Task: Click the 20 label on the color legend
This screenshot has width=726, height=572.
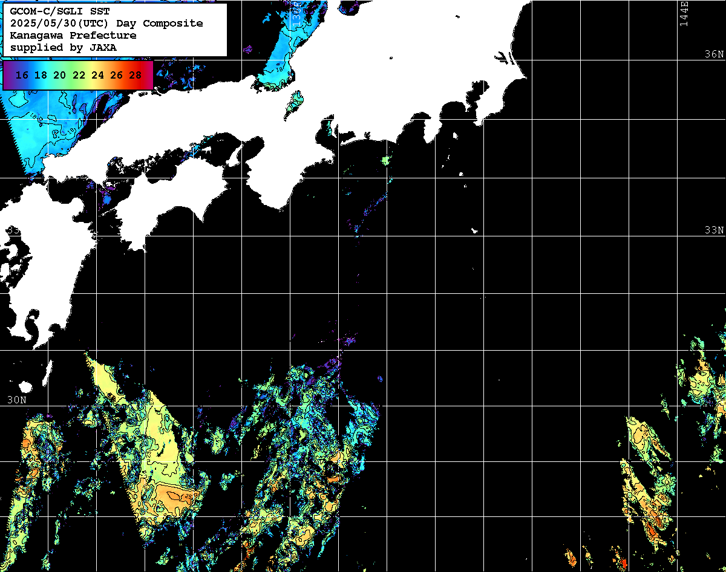Action: (x=59, y=75)
